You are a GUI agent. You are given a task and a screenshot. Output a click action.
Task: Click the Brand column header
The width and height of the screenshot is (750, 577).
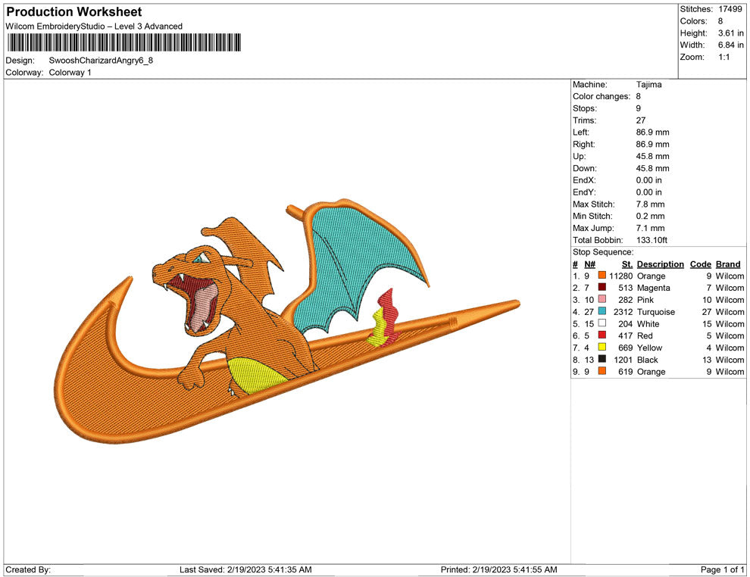(727, 264)
